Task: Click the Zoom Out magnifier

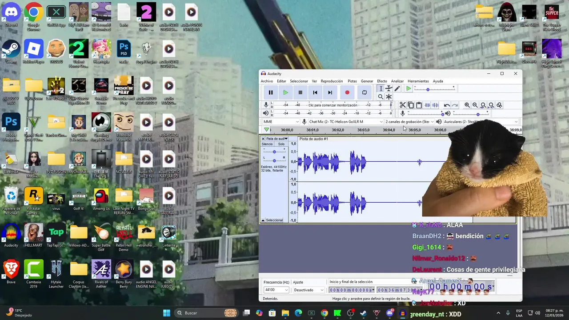Action: coord(475,105)
